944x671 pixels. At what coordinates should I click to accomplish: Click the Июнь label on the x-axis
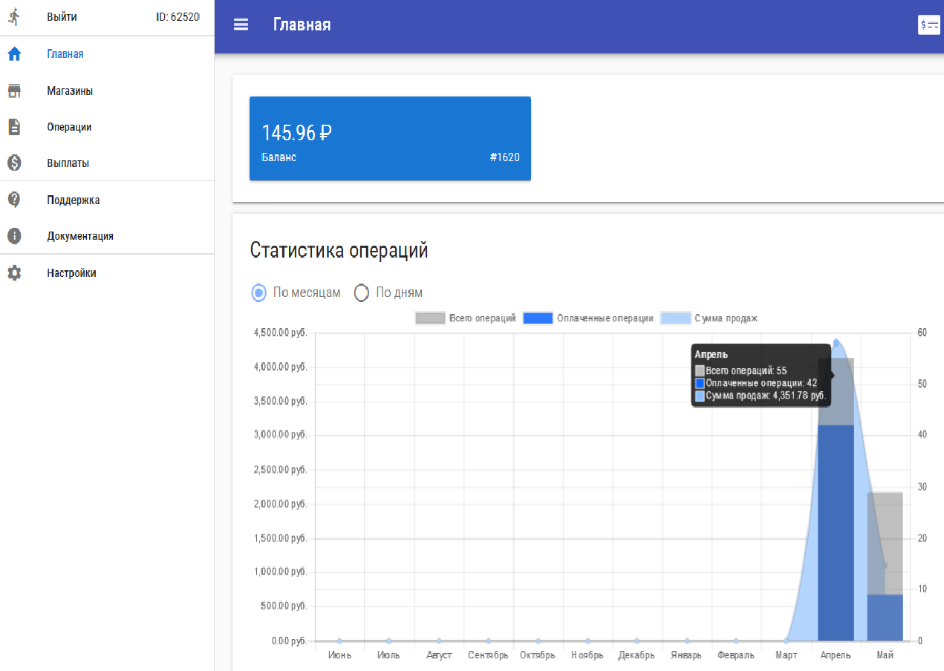click(339, 655)
